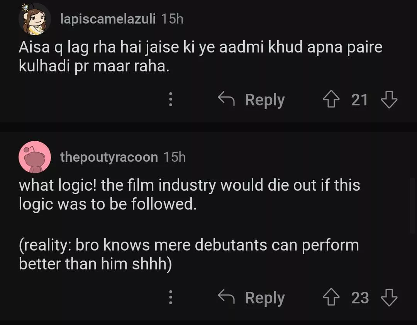The image size is (417, 325).
Task: Open lapiscamelazuli's cartoon girl avatar
Action: 34,19
